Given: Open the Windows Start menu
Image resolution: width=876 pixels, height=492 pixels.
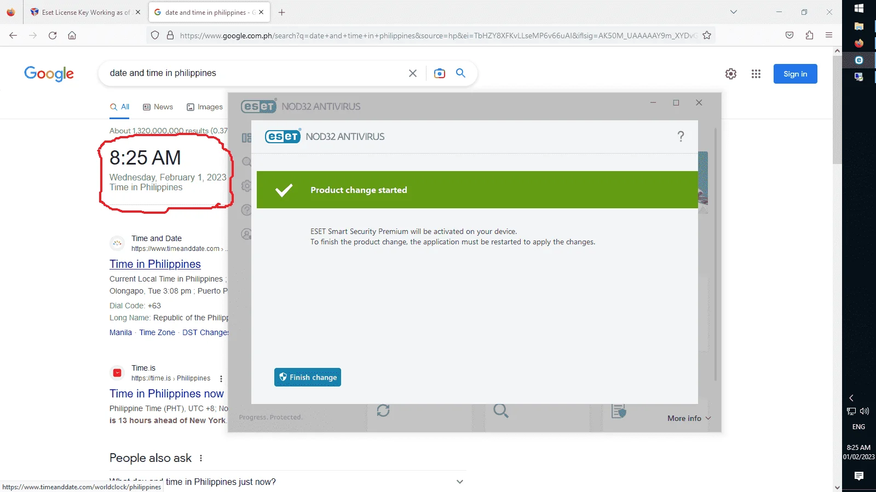Looking at the screenshot, I should click(859, 8).
